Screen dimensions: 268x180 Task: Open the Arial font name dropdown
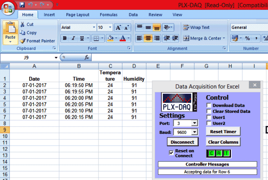(94, 28)
